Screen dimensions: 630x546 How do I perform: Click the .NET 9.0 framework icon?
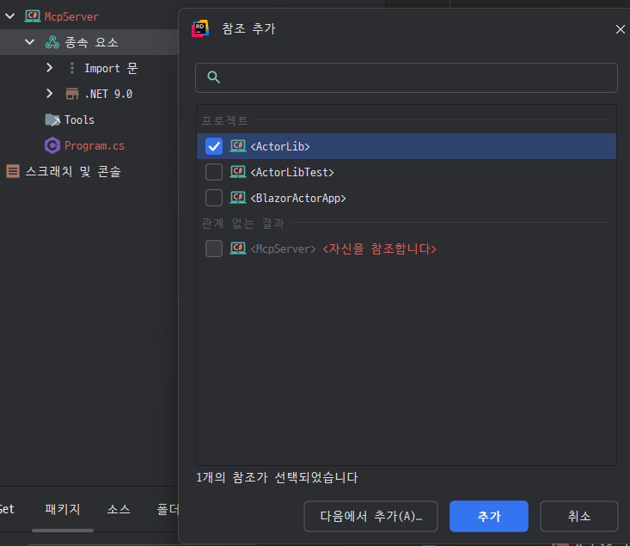coord(72,94)
